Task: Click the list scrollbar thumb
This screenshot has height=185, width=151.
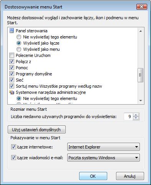Action: coord(141,75)
